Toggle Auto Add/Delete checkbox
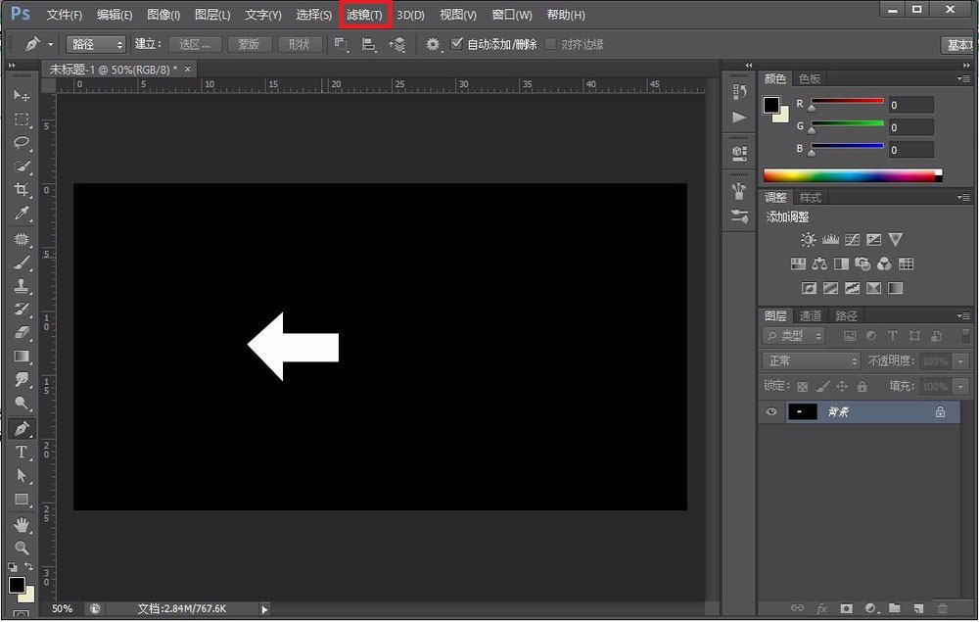 coord(457,44)
